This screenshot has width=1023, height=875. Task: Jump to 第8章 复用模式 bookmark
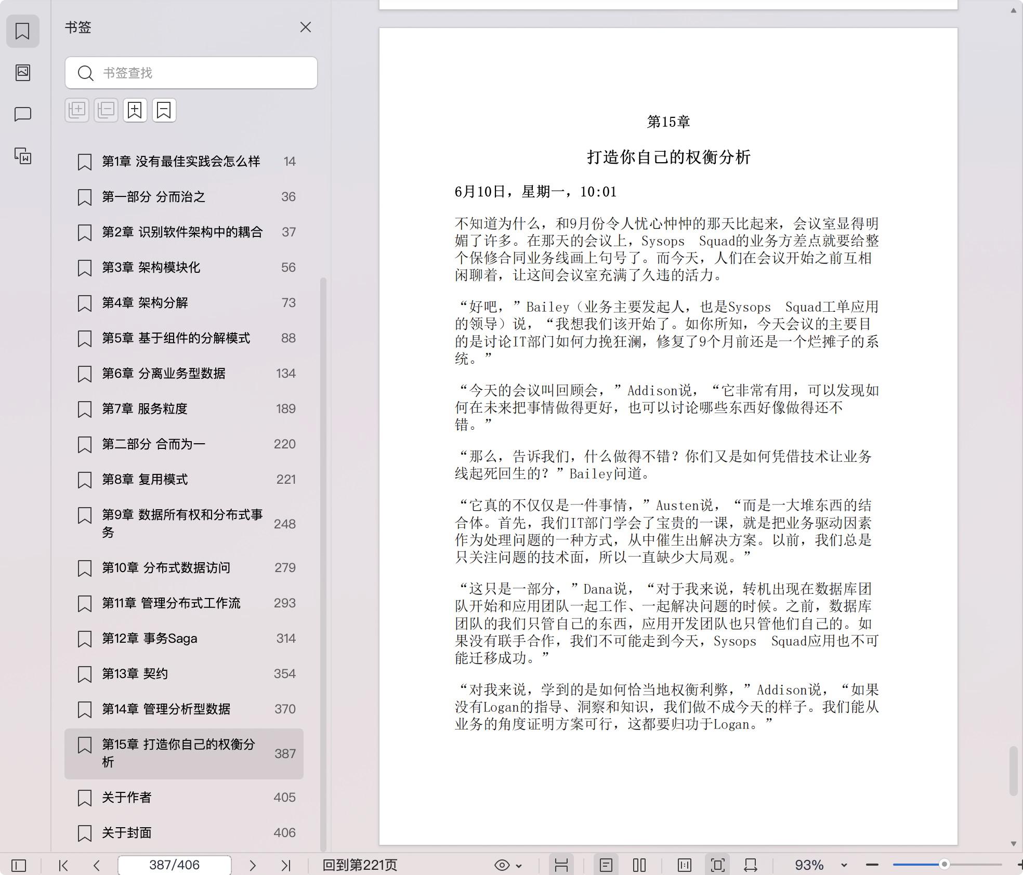[x=184, y=480]
